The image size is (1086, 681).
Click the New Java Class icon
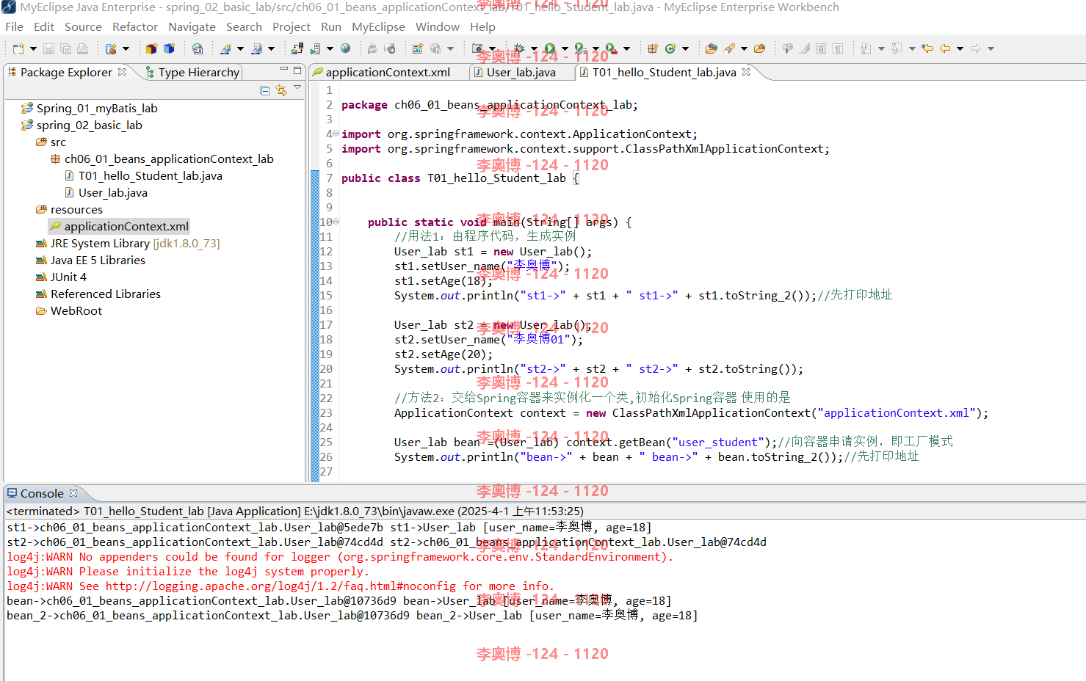pyautogui.click(x=670, y=48)
